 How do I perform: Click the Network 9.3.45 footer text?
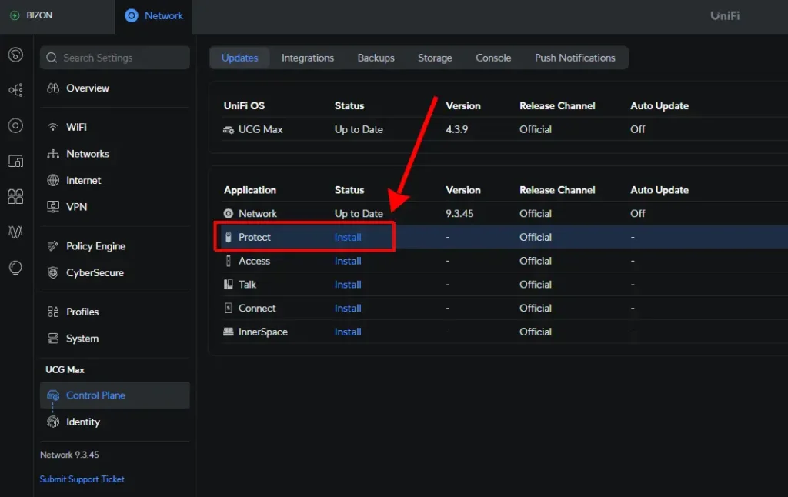69,455
